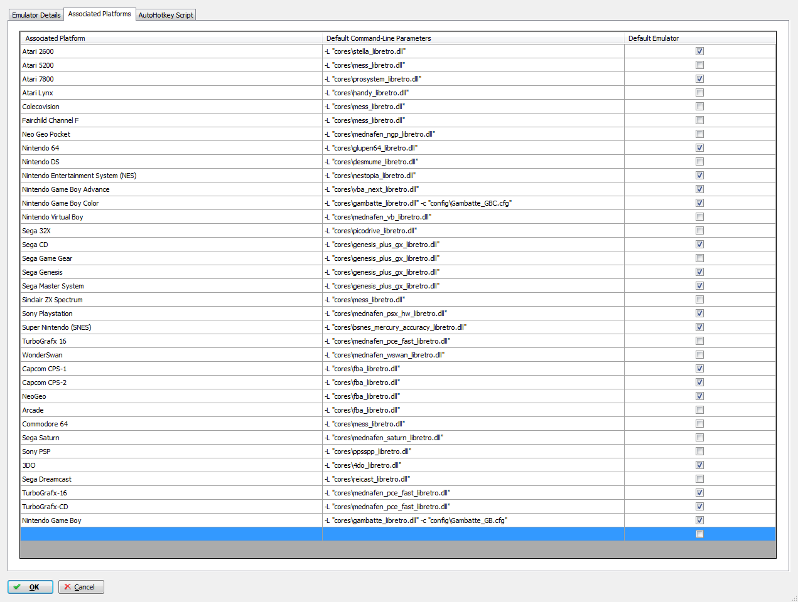Uncheck Default Emulator for Atari 2600
The height and width of the screenshot is (602, 798).
coord(699,51)
